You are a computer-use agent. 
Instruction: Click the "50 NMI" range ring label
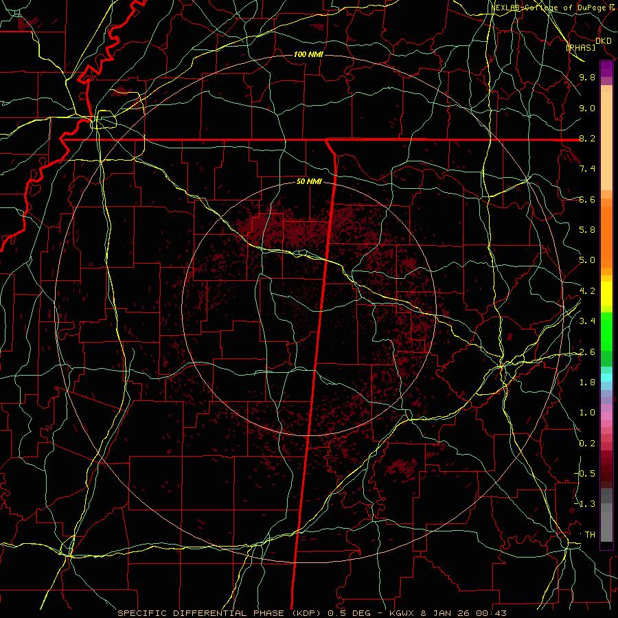click(x=309, y=182)
